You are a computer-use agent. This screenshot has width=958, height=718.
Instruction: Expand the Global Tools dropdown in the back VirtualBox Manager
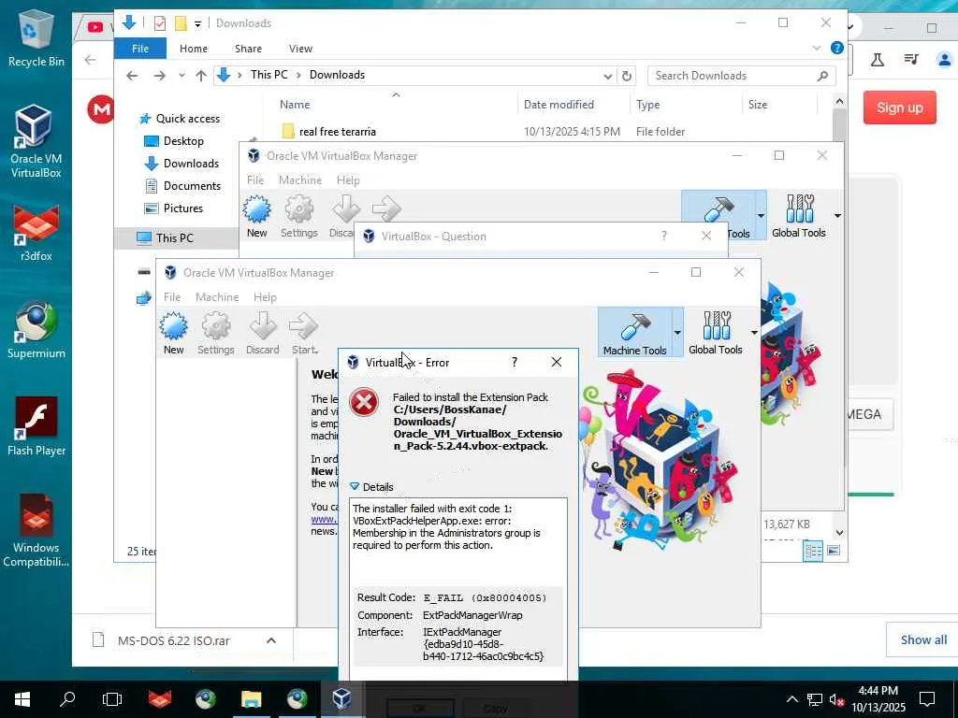[x=837, y=216]
